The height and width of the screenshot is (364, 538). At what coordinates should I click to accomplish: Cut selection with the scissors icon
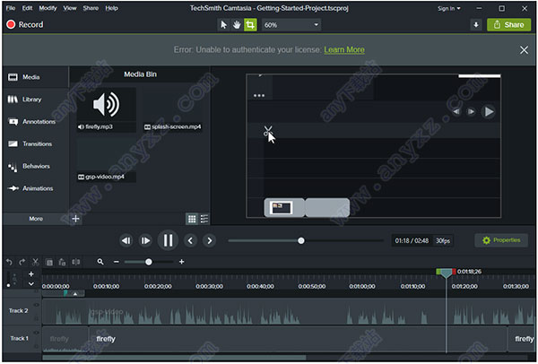pos(35,262)
